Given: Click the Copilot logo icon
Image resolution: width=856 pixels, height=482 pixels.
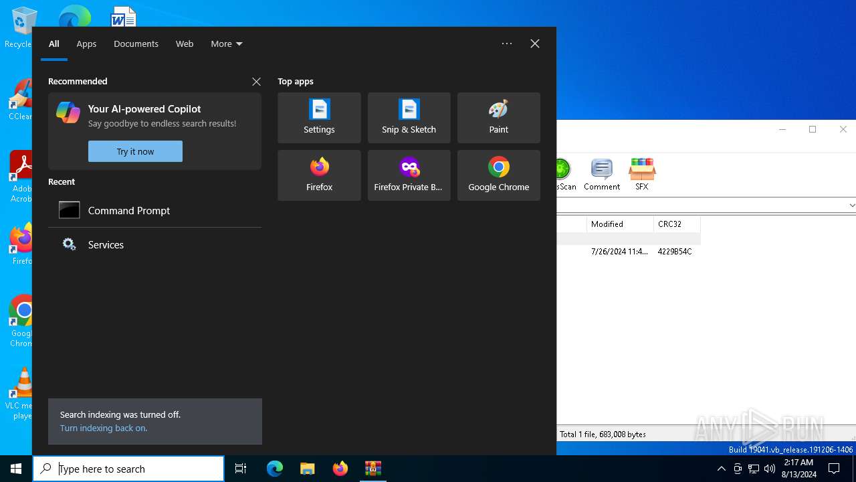Looking at the screenshot, I should point(68,112).
